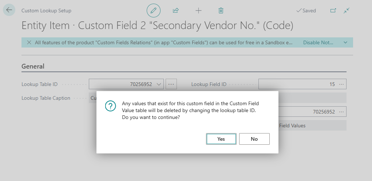Click the pencil edit icon
This screenshot has height=181, width=372.
153,11
